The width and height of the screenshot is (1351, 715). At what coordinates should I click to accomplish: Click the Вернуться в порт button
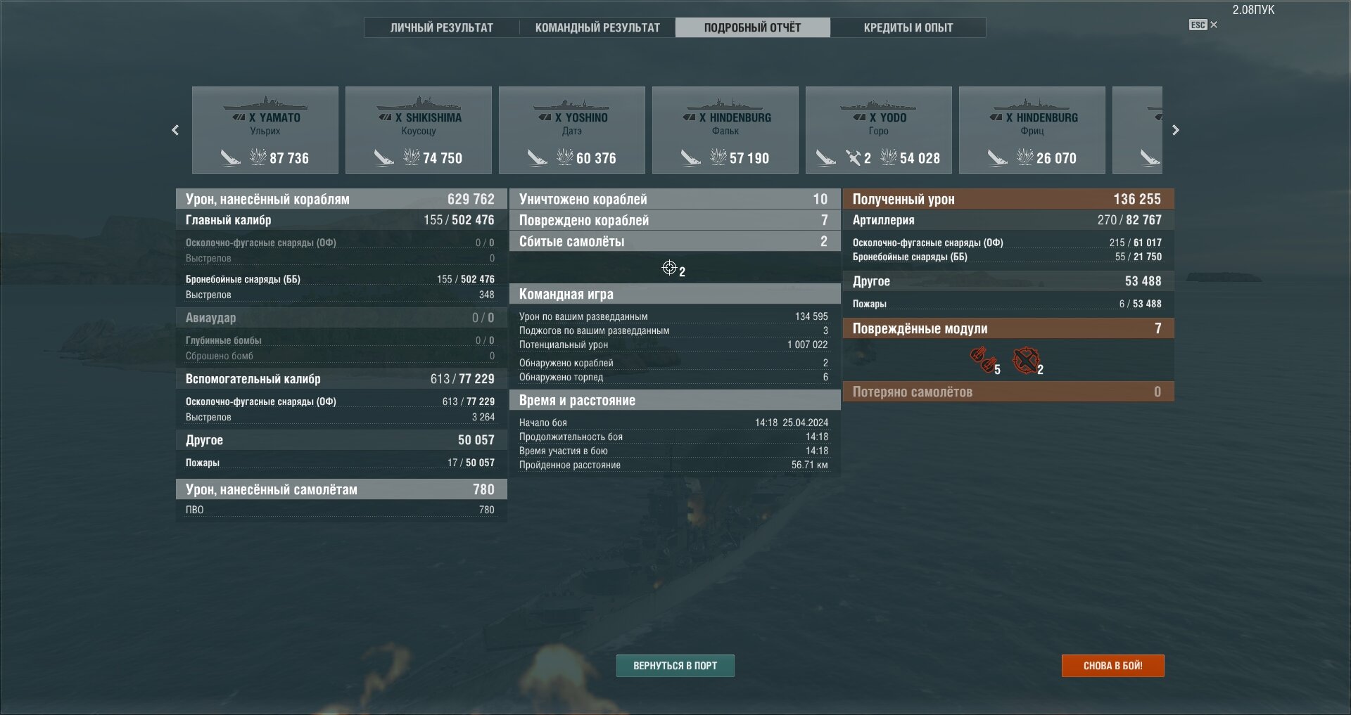click(x=675, y=666)
